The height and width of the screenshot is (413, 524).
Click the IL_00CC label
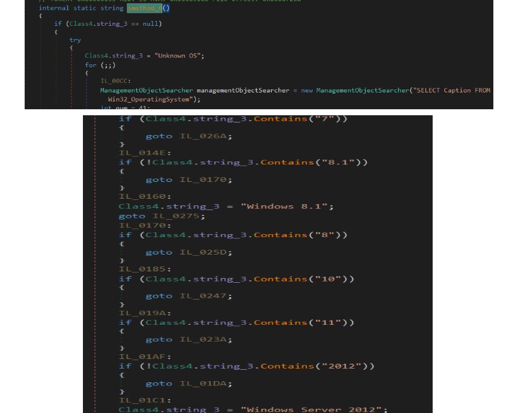[115, 81]
